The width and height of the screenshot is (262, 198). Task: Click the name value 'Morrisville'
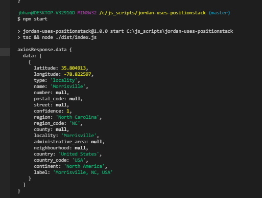(68, 86)
